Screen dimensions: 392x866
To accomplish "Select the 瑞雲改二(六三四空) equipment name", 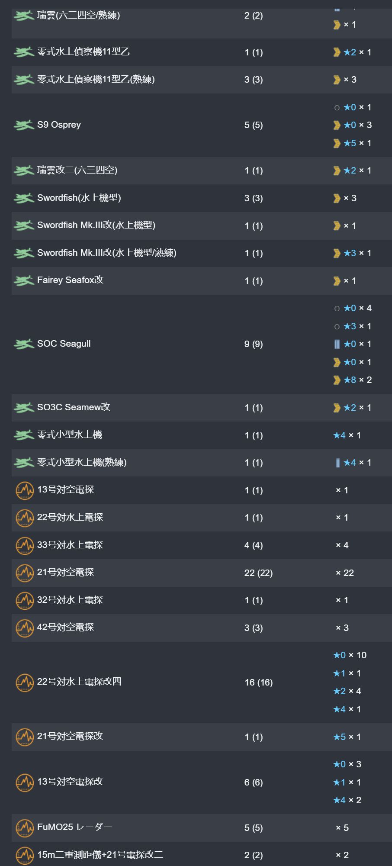I will [77, 170].
